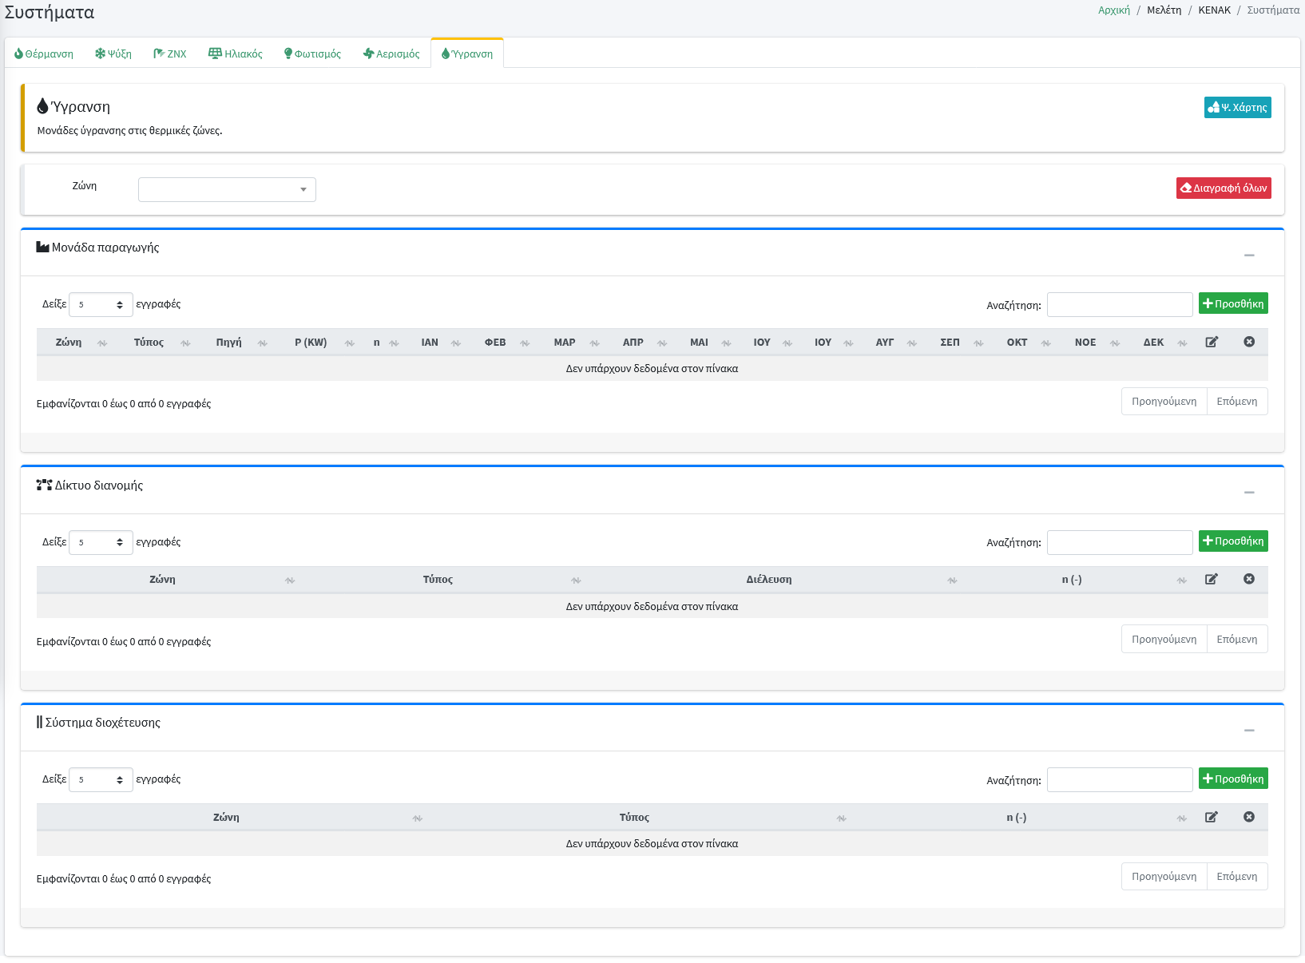Open the Ζώνη dropdown selector

coord(227,190)
